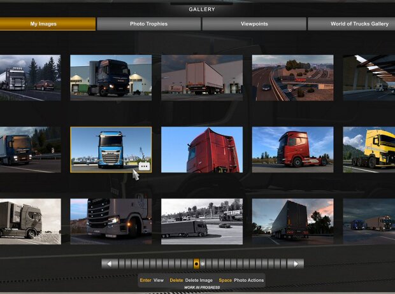This screenshot has width=395, height=294.
Task: Open the Viewpoints tab
Action: [254, 24]
